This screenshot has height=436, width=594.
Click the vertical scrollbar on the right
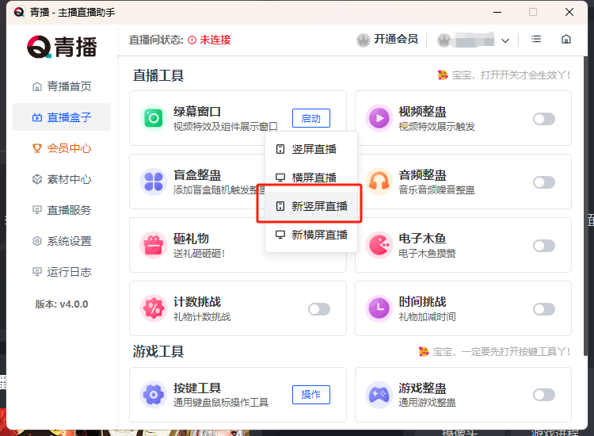585,206
